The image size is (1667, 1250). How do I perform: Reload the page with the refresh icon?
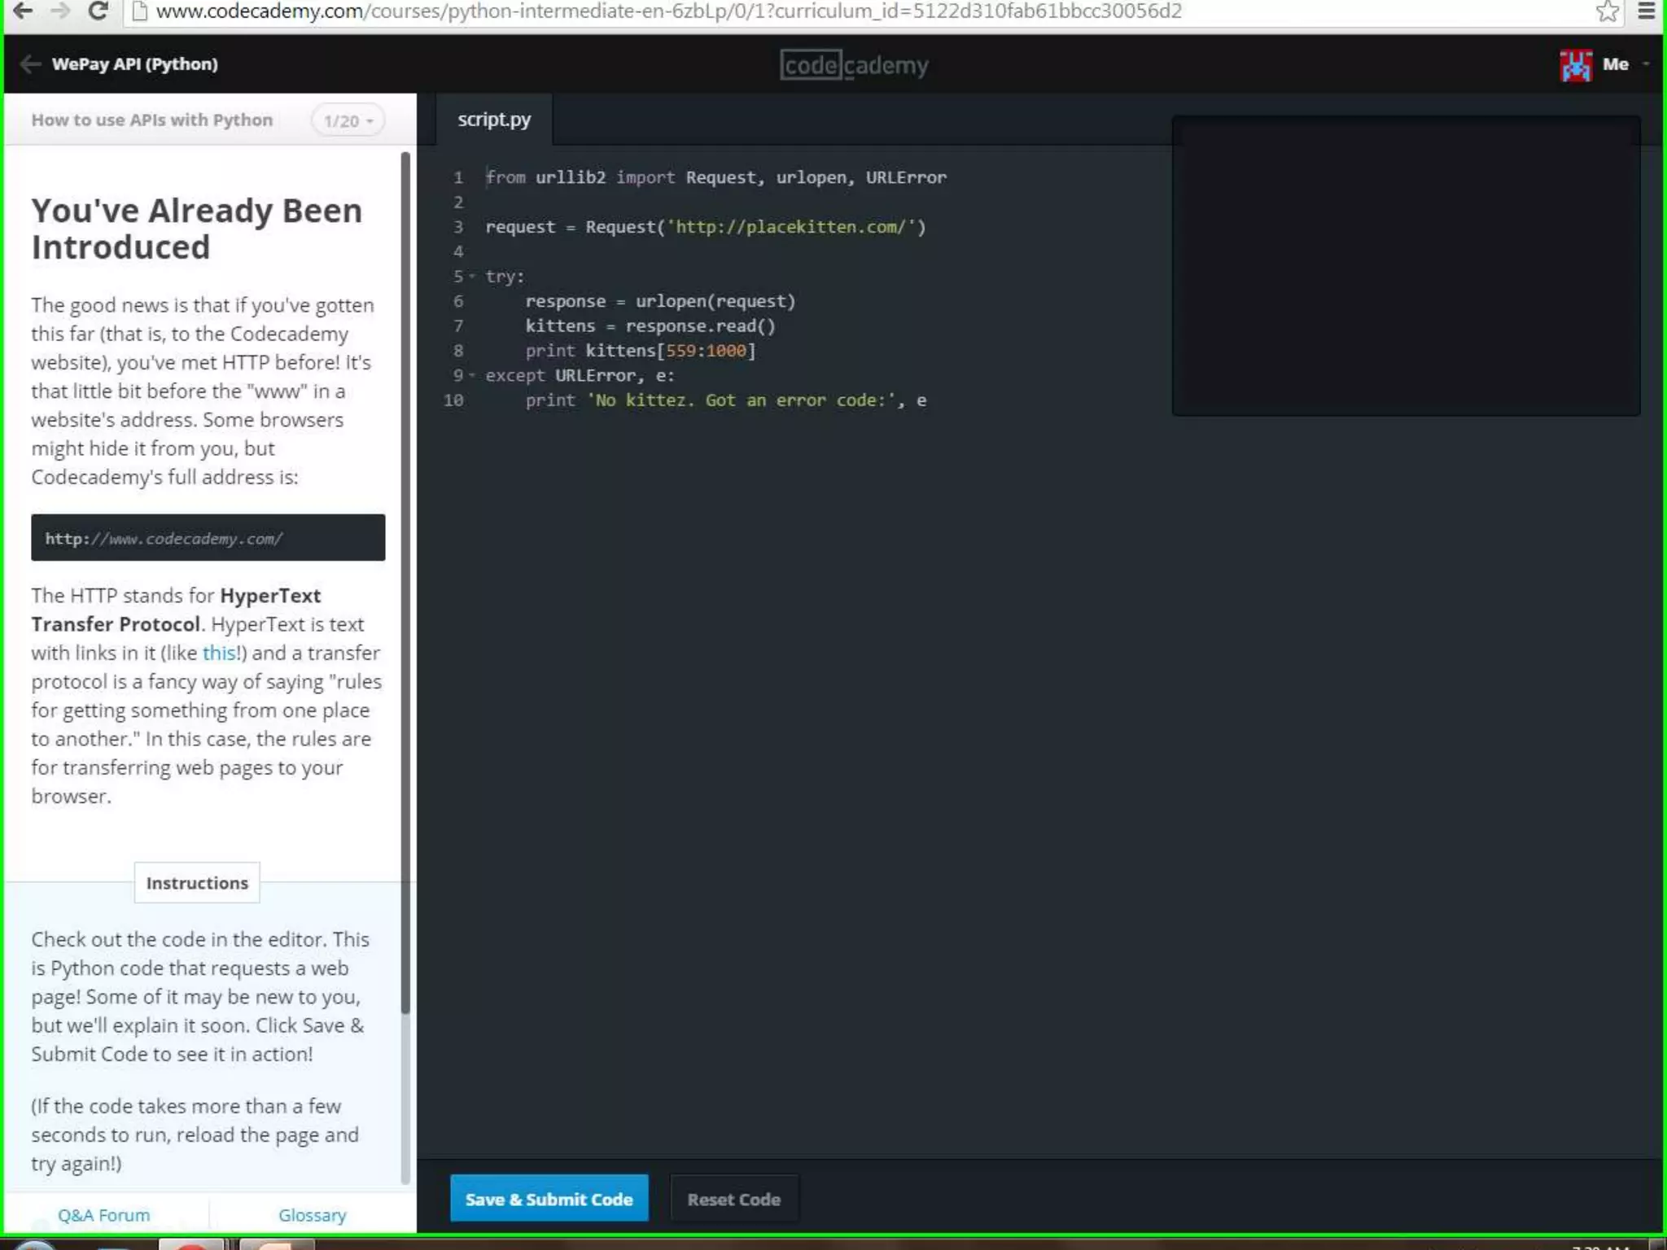point(98,11)
